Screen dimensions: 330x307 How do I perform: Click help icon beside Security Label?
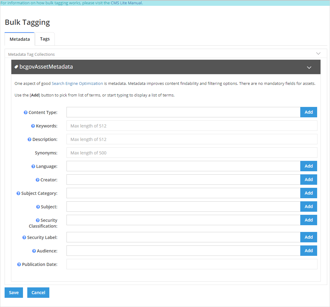(24, 237)
